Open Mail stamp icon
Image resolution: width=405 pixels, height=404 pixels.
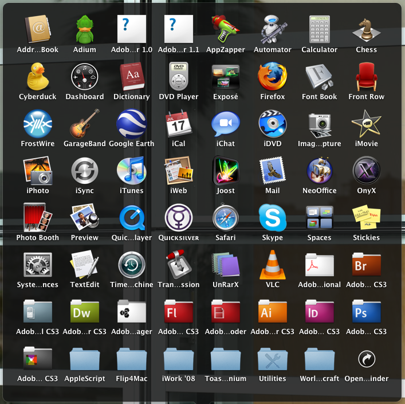click(273, 170)
